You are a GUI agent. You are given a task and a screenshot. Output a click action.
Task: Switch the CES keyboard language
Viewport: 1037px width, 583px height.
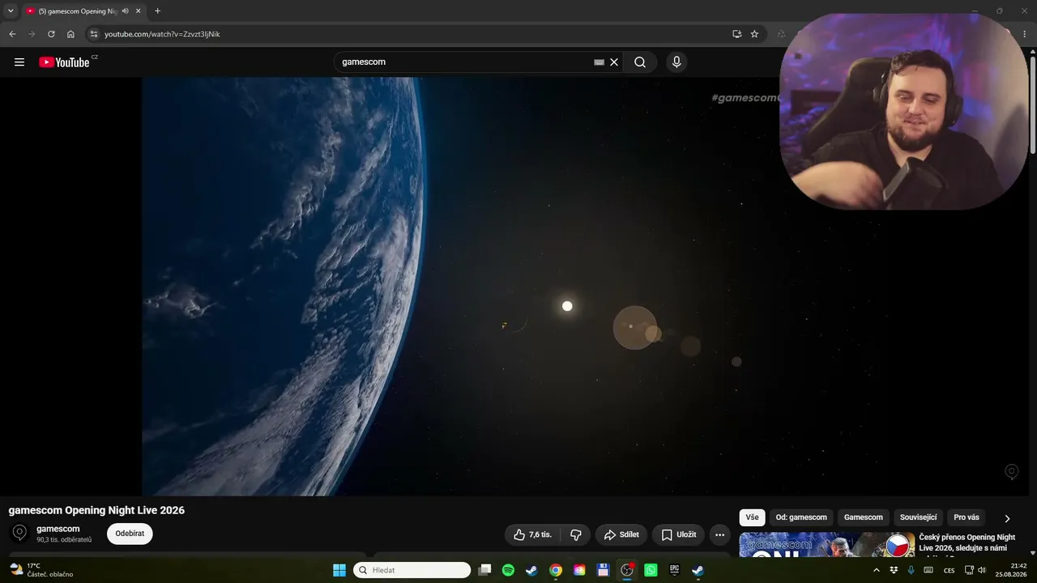coord(950,570)
